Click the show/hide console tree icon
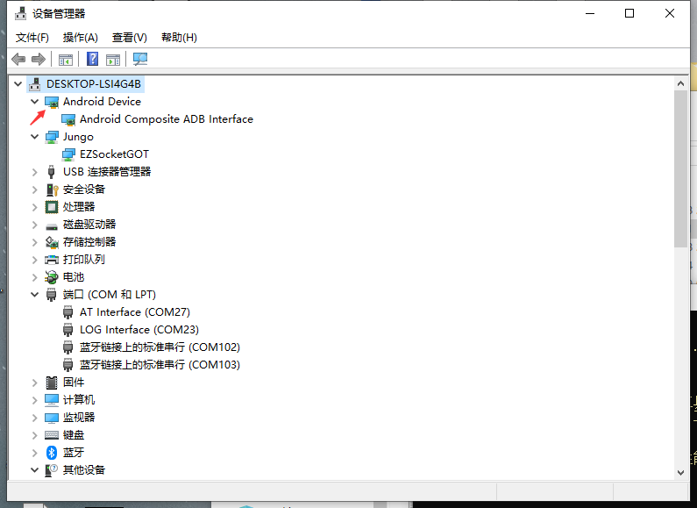 coord(65,59)
